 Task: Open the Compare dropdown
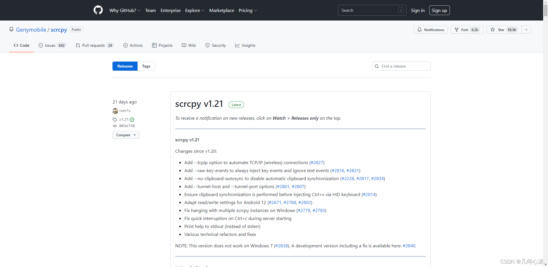[126, 135]
